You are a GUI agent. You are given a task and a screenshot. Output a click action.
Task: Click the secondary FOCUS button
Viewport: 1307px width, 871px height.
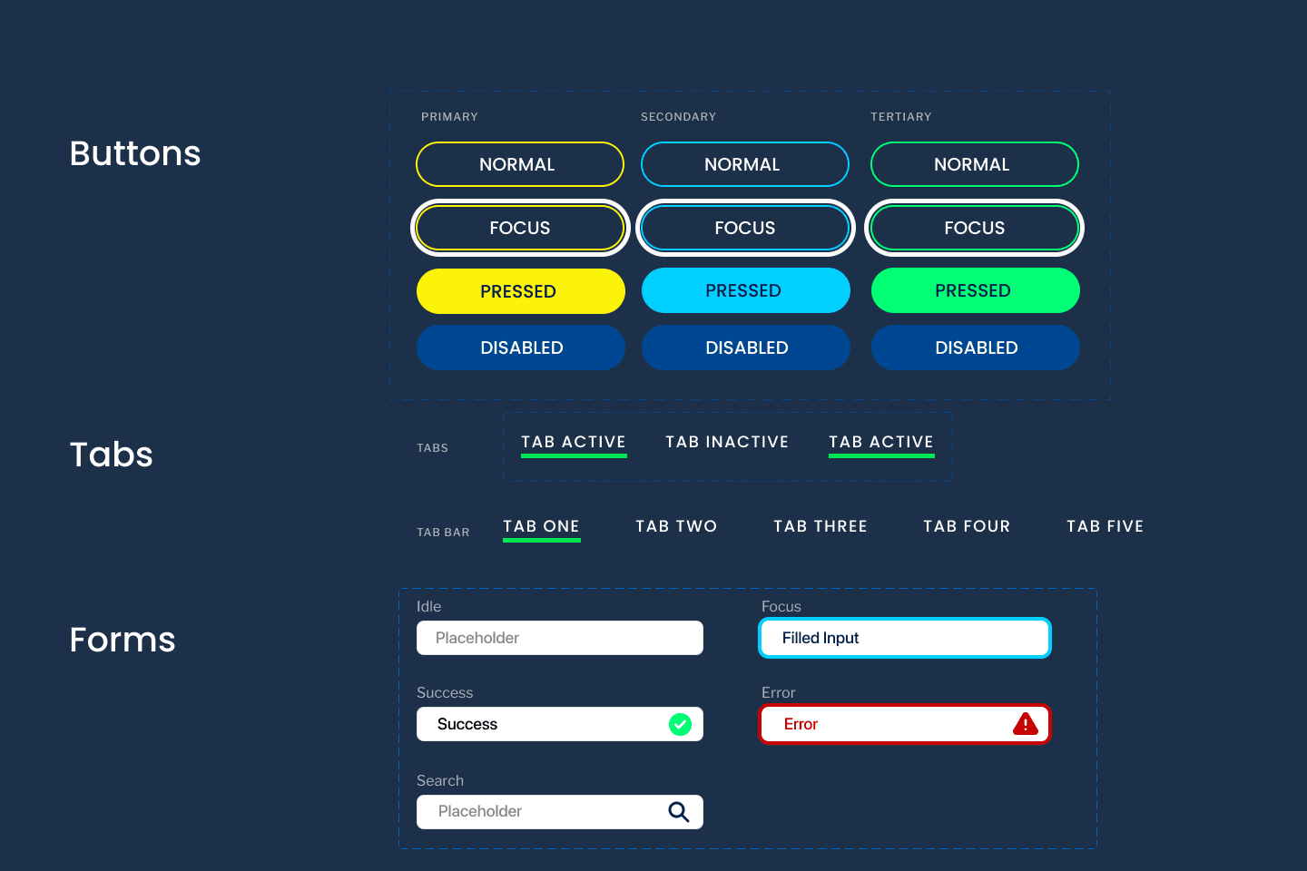click(x=744, y=228)
